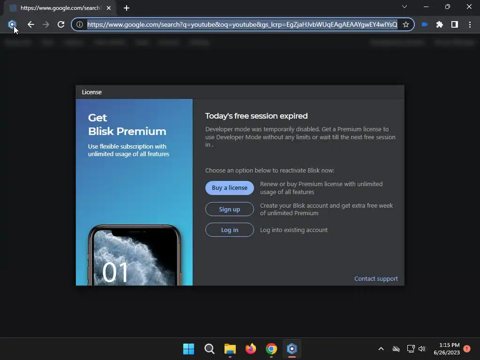Image resolution: width=480 pixels, height=360 pixels.
Task: Click 'Log into existing account' text
Action: 294,230
